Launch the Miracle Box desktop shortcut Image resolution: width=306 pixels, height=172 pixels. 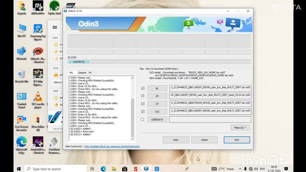[x=38, y=55]
